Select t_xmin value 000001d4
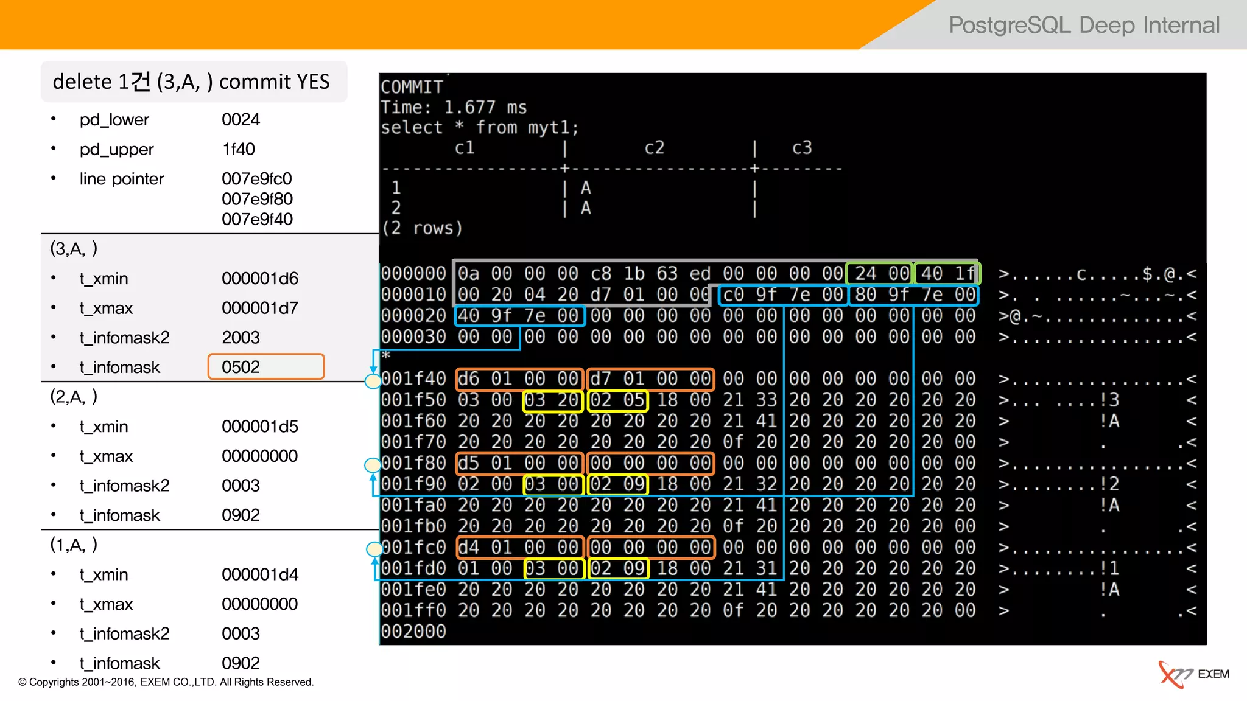 [260, 574]
